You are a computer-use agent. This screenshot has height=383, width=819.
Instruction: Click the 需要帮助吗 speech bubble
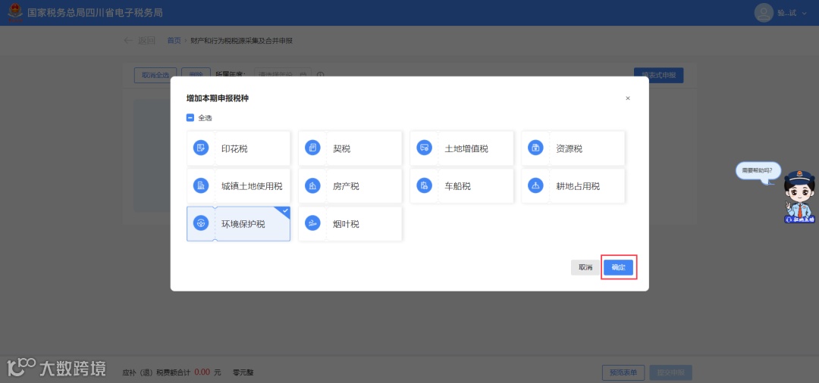758,171
